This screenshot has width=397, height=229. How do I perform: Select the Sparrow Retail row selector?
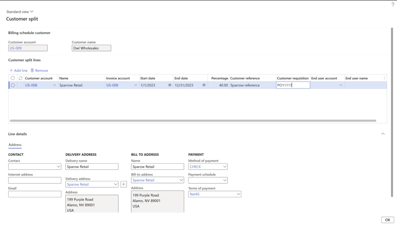(x=12, y=85)
